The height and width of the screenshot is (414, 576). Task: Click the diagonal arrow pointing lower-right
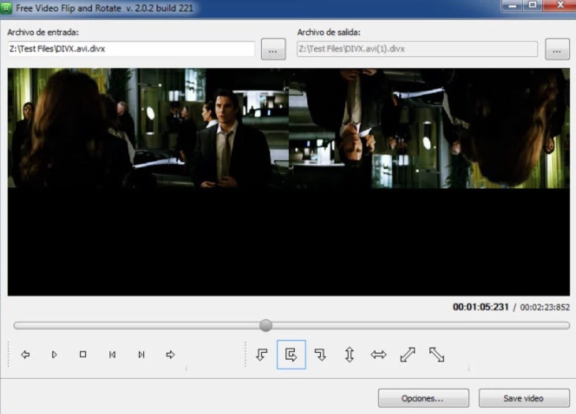pos(436,354)
